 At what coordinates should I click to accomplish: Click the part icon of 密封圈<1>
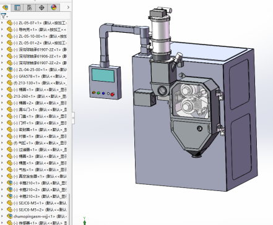(9, 130)
